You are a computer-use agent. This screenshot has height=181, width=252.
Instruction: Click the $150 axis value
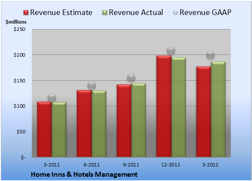[x=19, y=81]
